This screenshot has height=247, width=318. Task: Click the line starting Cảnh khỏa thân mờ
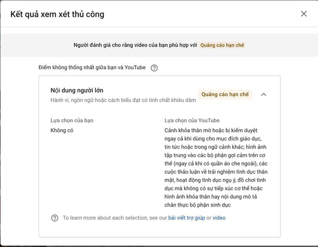211,131
